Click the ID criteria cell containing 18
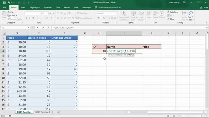 99,51
